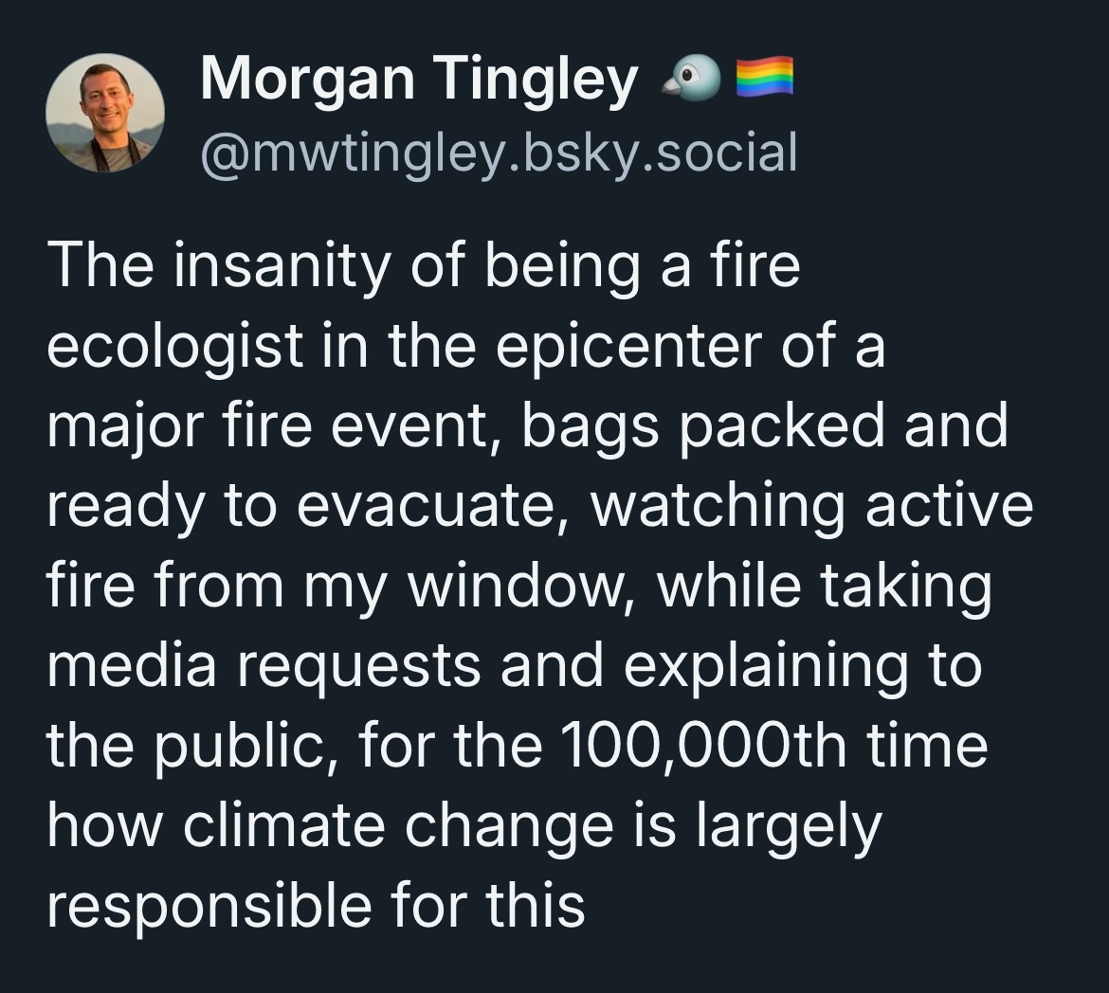This screenshot has height=993, width=1109.
Task: Click the rainbow flag emoji icon
Action: tap(764, 80)
